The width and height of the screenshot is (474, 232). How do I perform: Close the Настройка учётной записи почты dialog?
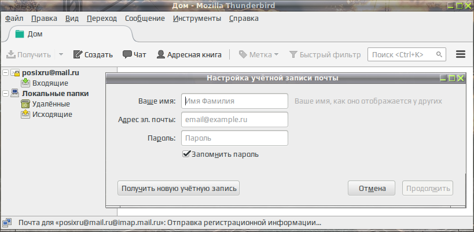460,78
